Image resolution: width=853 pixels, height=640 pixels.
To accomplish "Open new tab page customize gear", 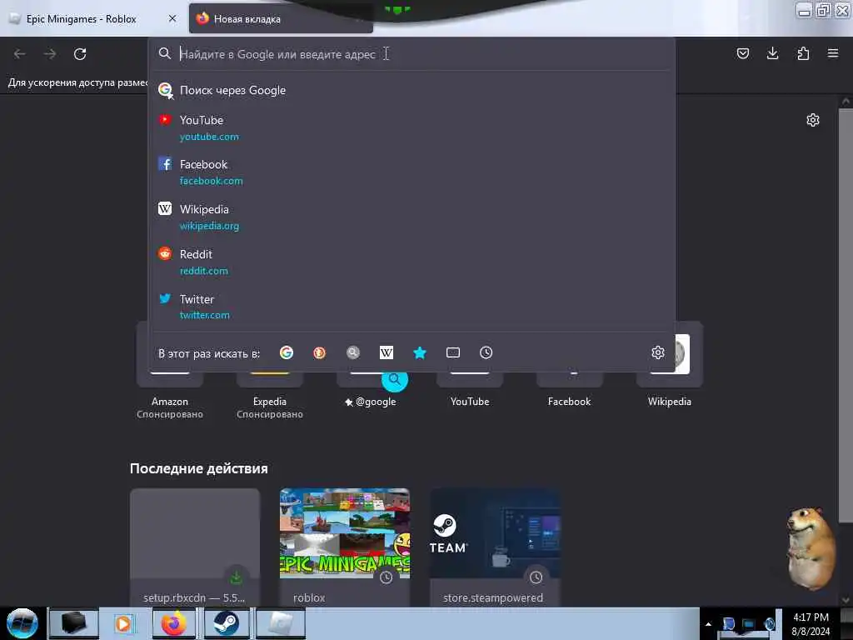I will pos(813,120).
